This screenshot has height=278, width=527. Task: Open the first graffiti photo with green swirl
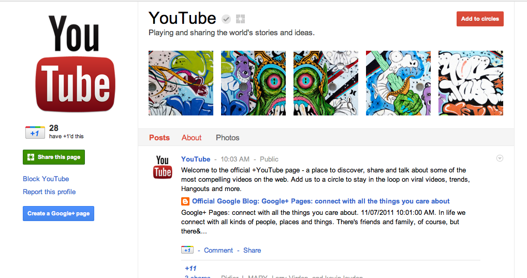(x=181, y=83)
